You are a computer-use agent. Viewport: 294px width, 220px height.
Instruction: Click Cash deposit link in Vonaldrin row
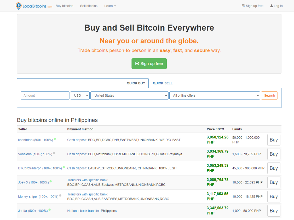[77, 154]
